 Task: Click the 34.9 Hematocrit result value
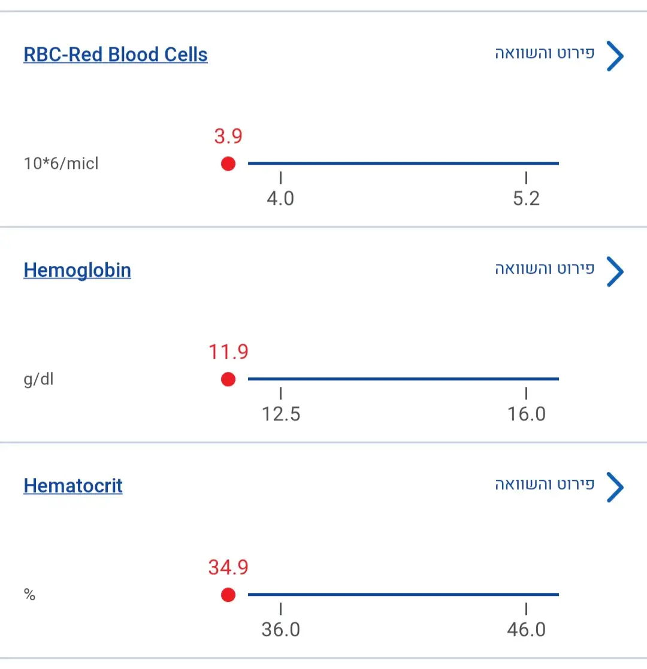[228, 567]
